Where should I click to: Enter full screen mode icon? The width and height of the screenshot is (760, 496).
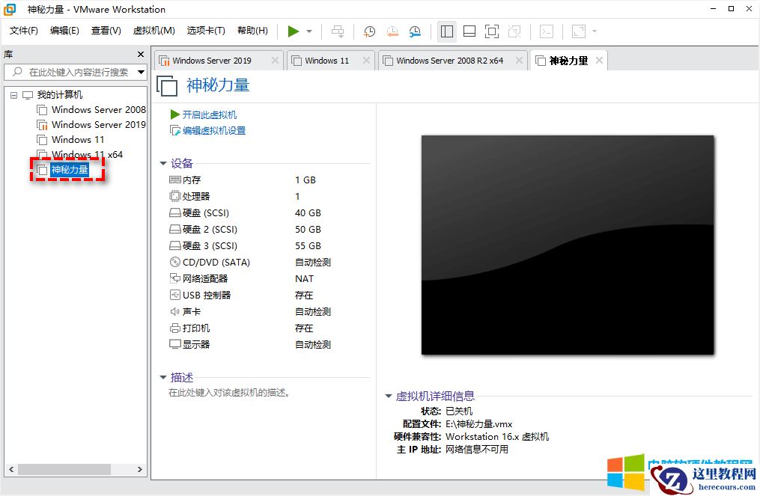491,31
